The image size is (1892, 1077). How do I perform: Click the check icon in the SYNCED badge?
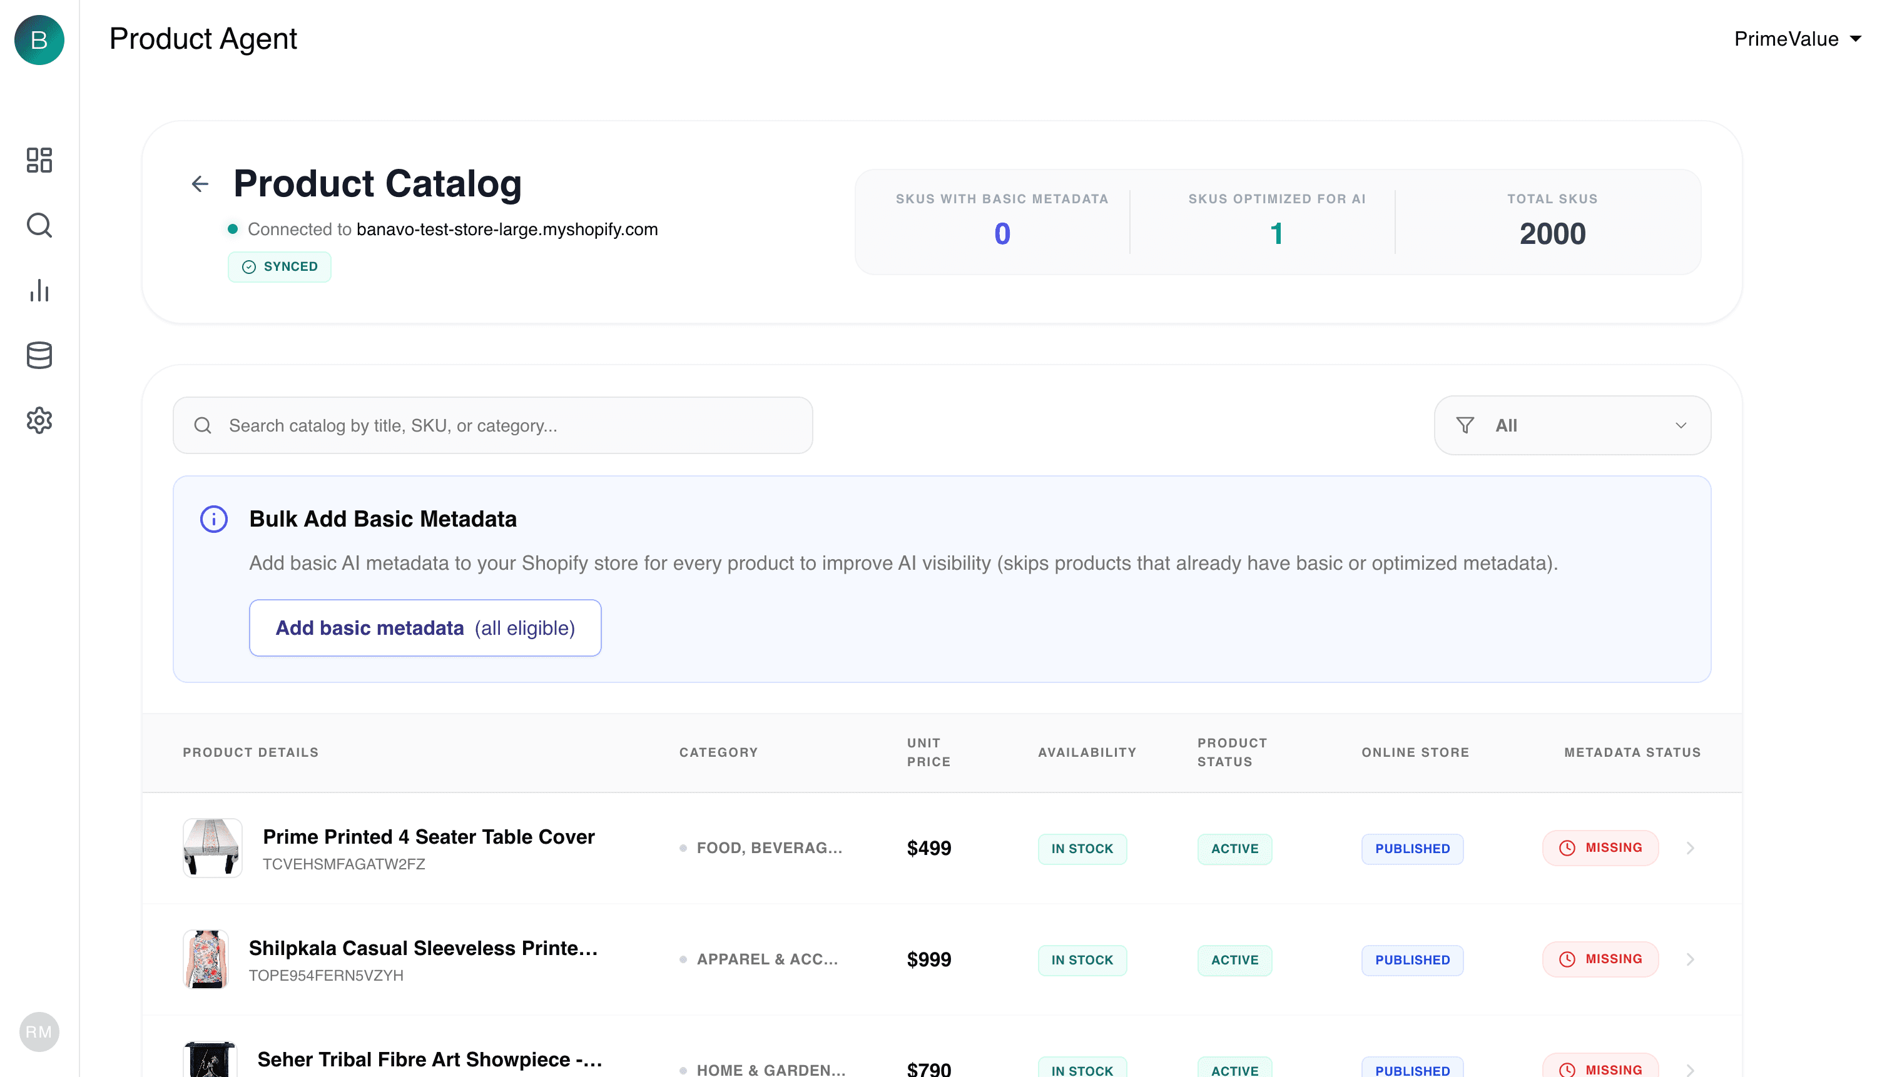[x=250, y=267]
